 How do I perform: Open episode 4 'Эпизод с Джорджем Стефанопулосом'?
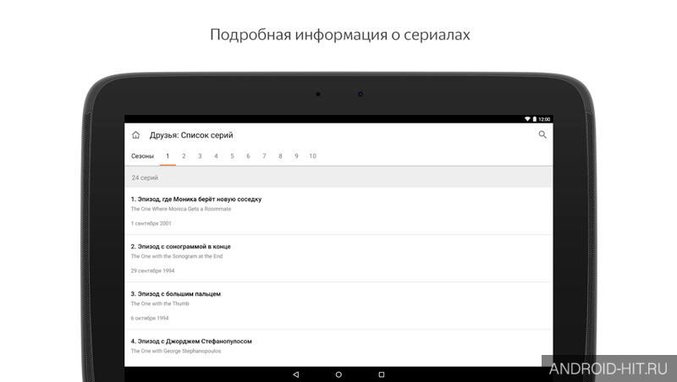point(338,348)
